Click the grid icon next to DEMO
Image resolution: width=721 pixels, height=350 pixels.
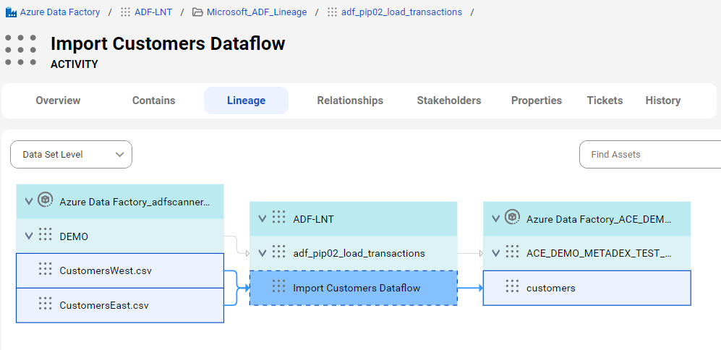click(45, 234)
